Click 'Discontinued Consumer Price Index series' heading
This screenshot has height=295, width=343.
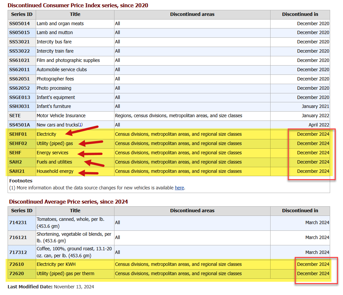(x=78, y=6)
